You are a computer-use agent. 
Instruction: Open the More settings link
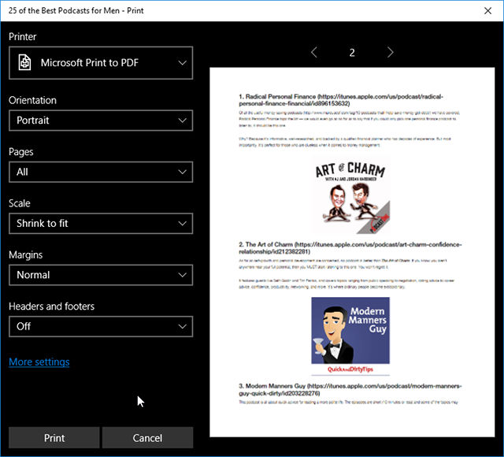(39, 362)
